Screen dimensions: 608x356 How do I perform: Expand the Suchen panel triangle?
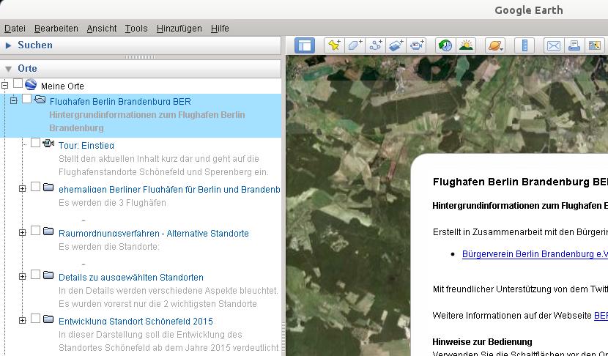coord(8,45)
